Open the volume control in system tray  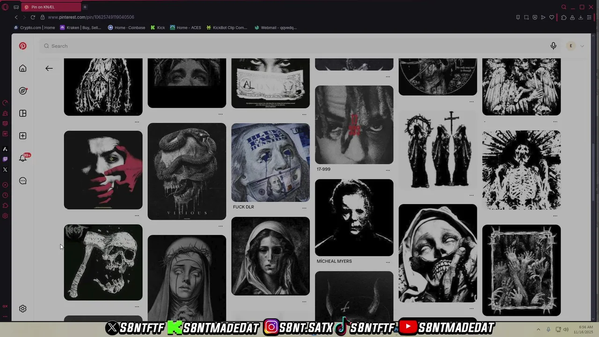566,330
